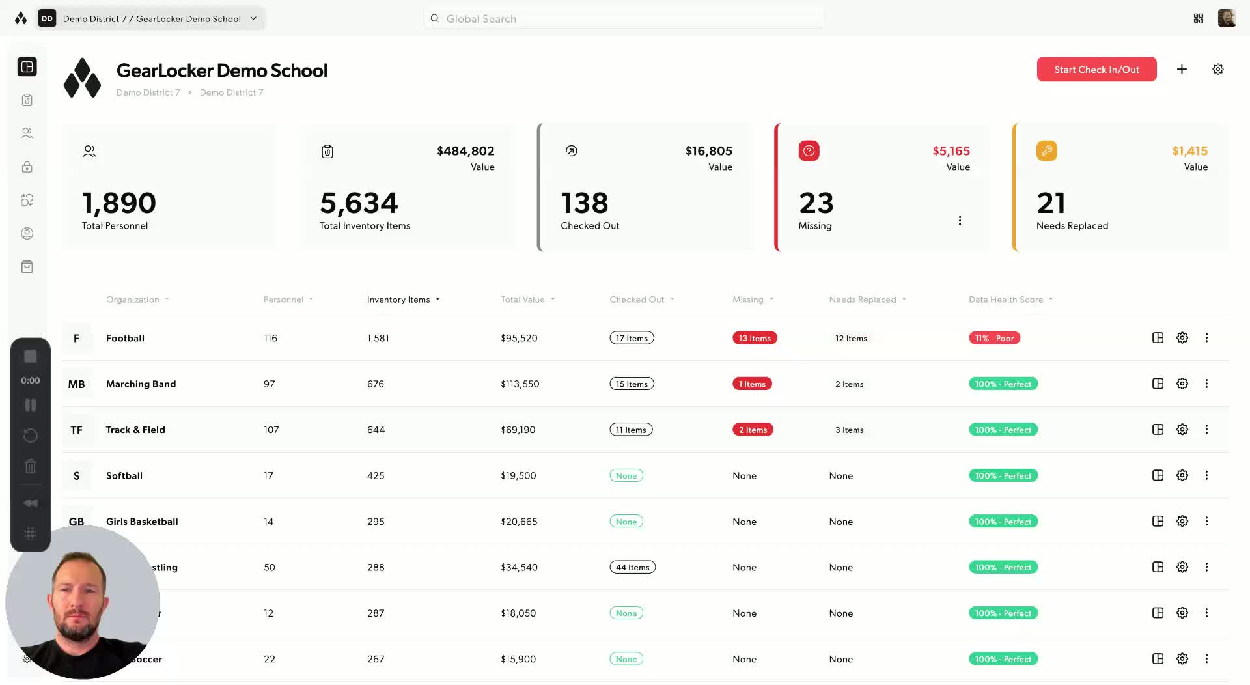Sort table by Checked Out column
The image size is (1250, 685).
(x=642, y=300)
